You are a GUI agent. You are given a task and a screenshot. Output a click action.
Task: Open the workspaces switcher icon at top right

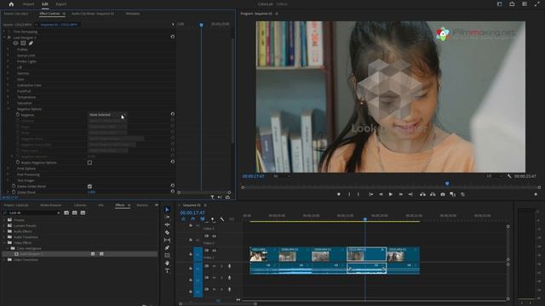pyautogui.click(x=500, y=4)
